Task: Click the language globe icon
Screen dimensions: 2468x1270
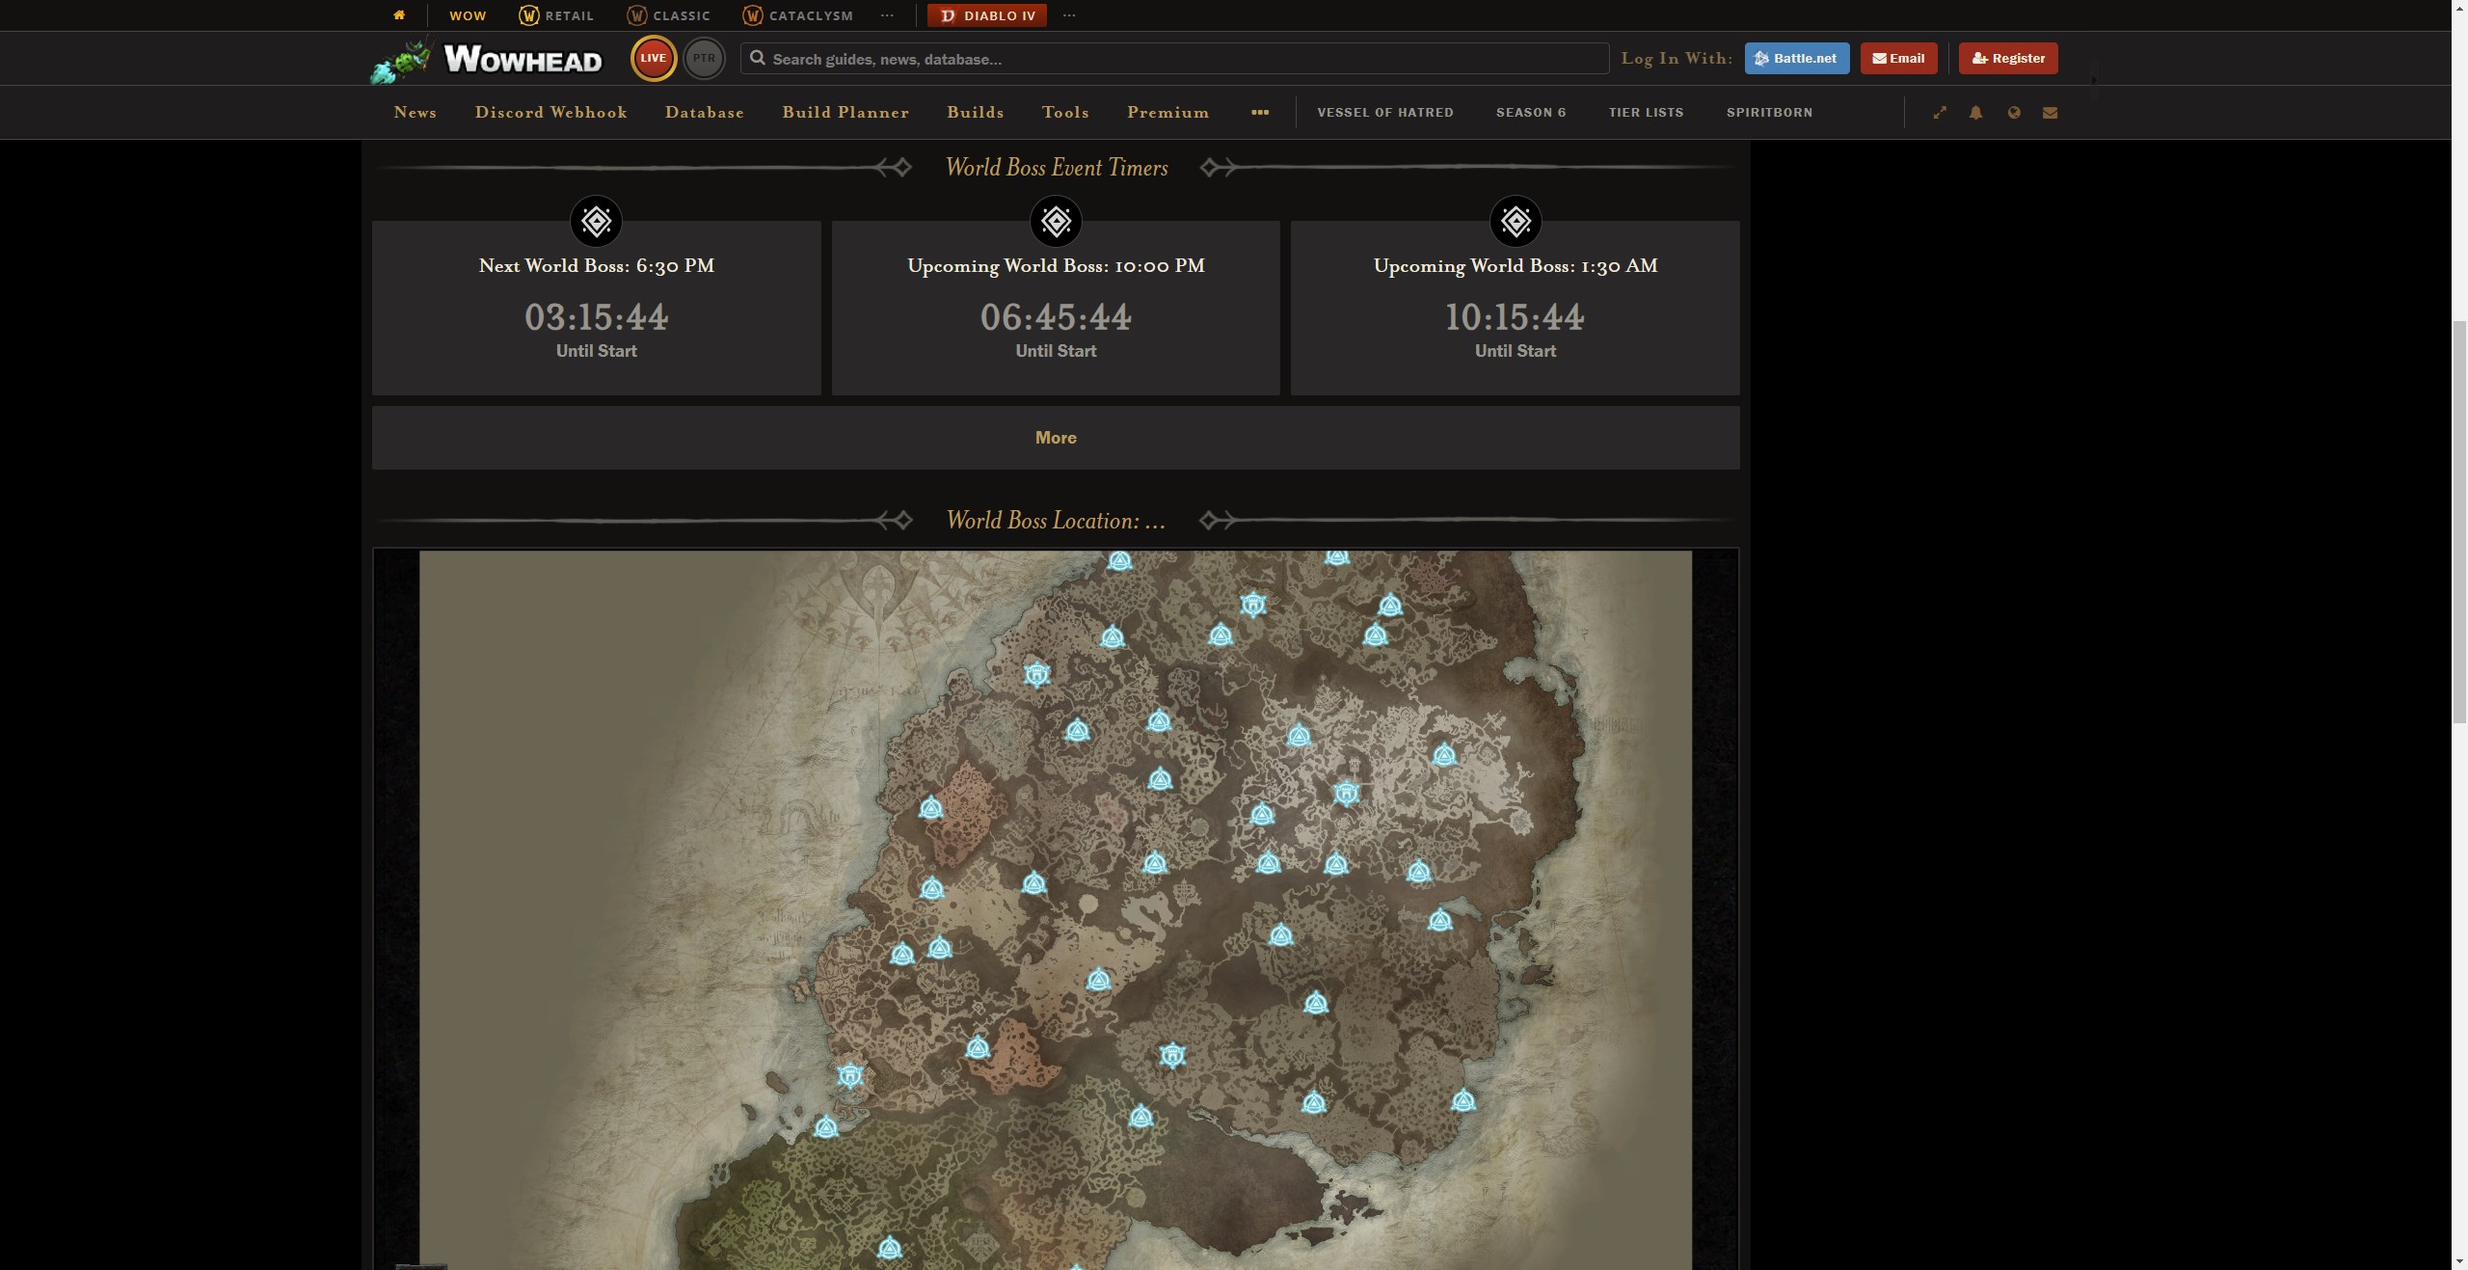Action: (2014, 113)
